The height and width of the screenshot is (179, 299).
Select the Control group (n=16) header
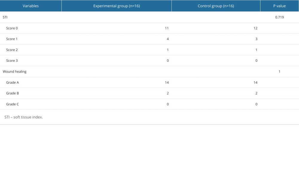click(216, 6)
